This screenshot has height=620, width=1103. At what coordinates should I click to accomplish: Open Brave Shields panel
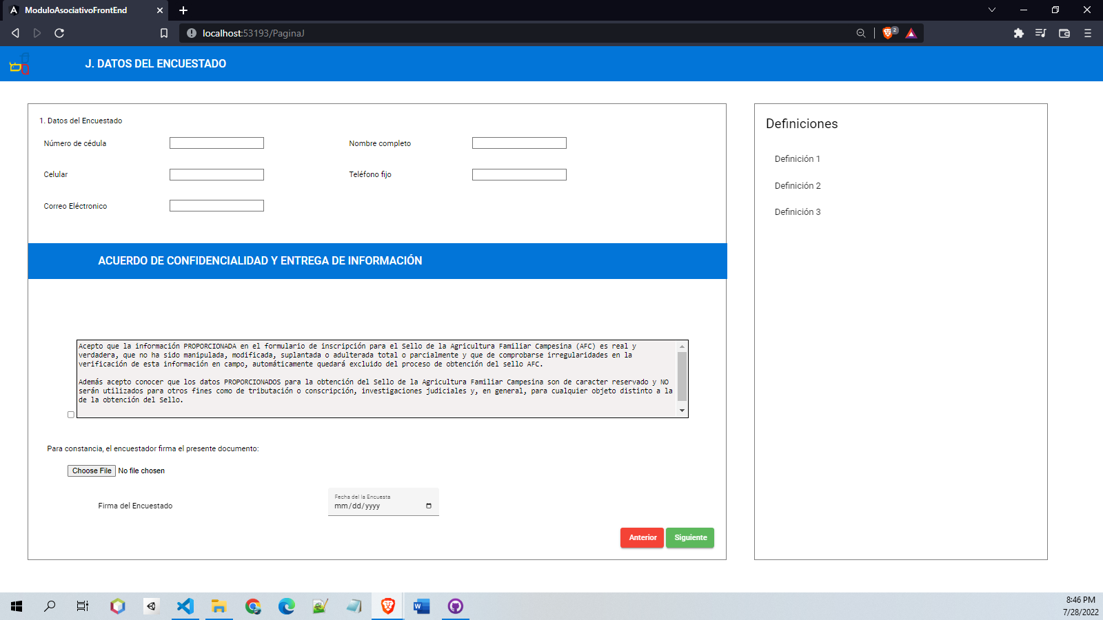(x=889, y=32)
